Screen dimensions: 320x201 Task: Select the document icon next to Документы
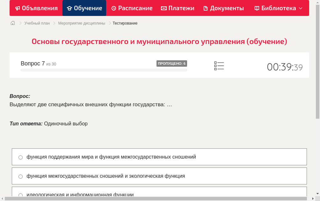click(x=205, y=8)
